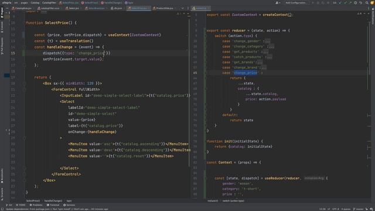Click the avatar icon at toolbar far right
375x211 pixels.
coord(372,2)
